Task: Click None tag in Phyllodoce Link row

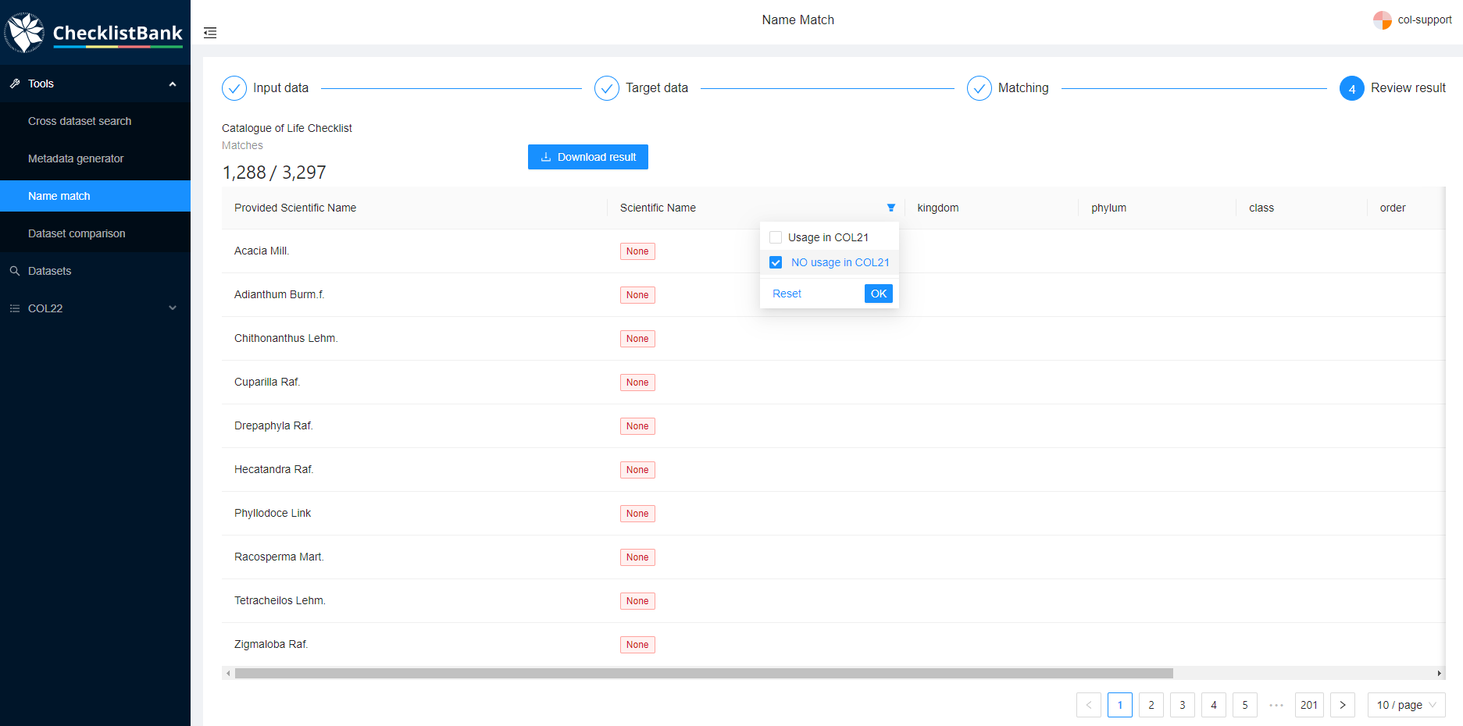Action: [637, 514]
